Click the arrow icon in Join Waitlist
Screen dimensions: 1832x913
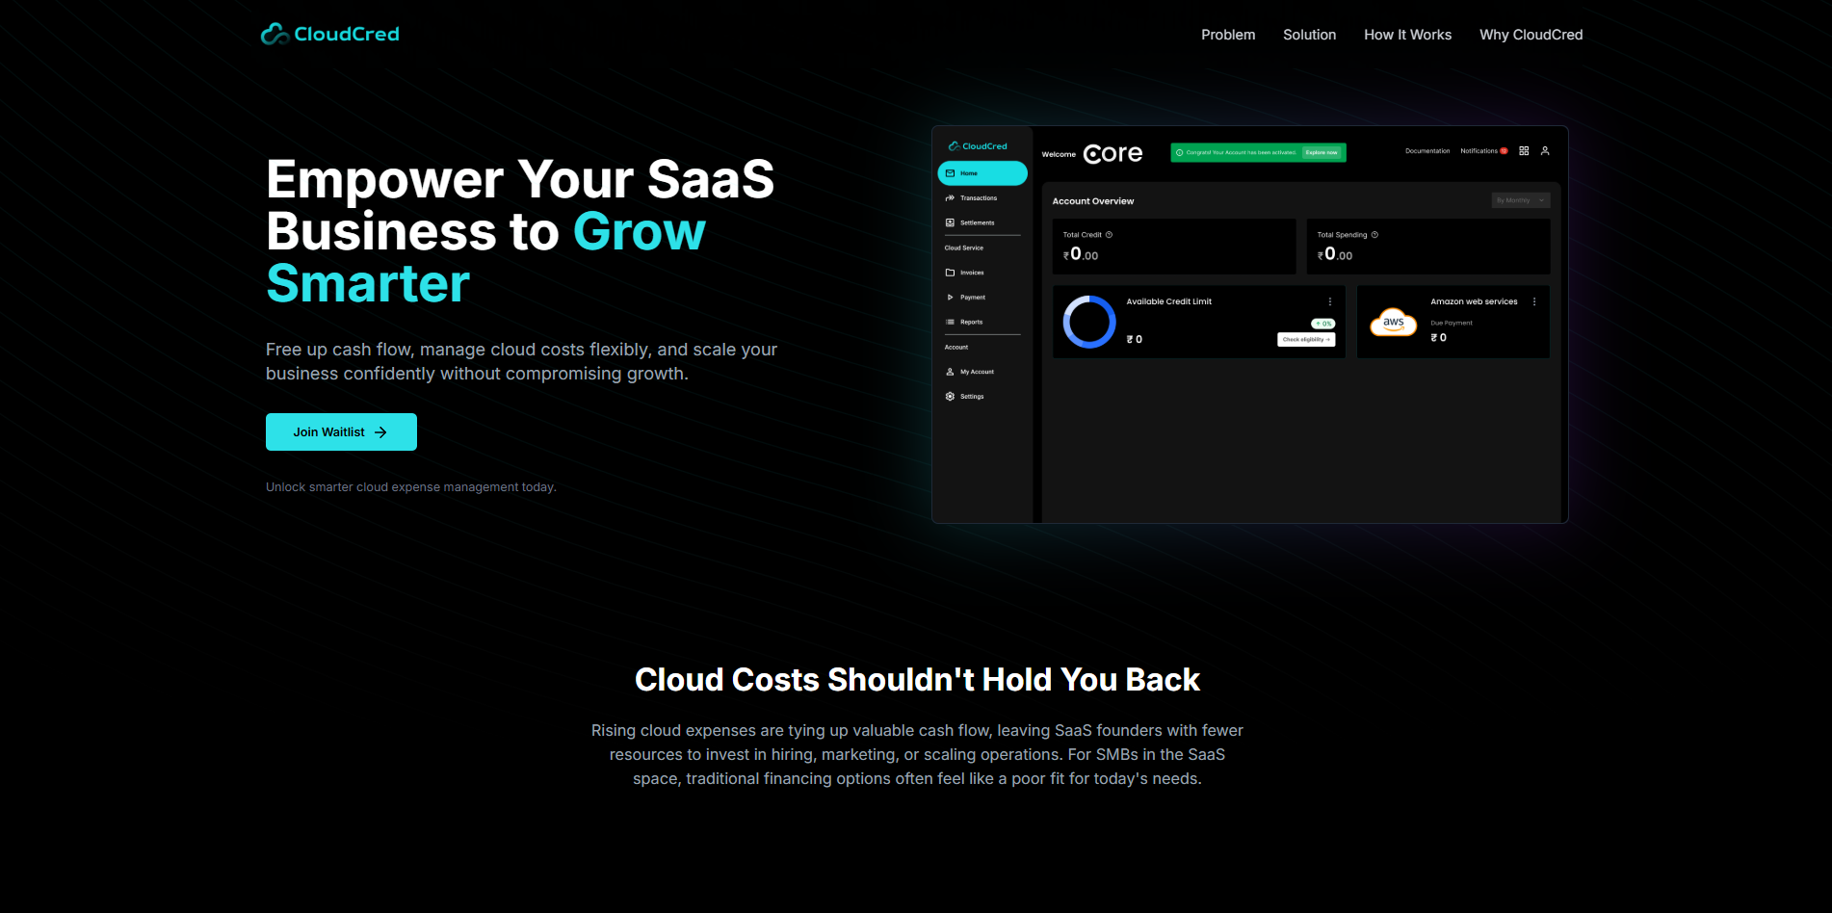(x=380, y=432)
